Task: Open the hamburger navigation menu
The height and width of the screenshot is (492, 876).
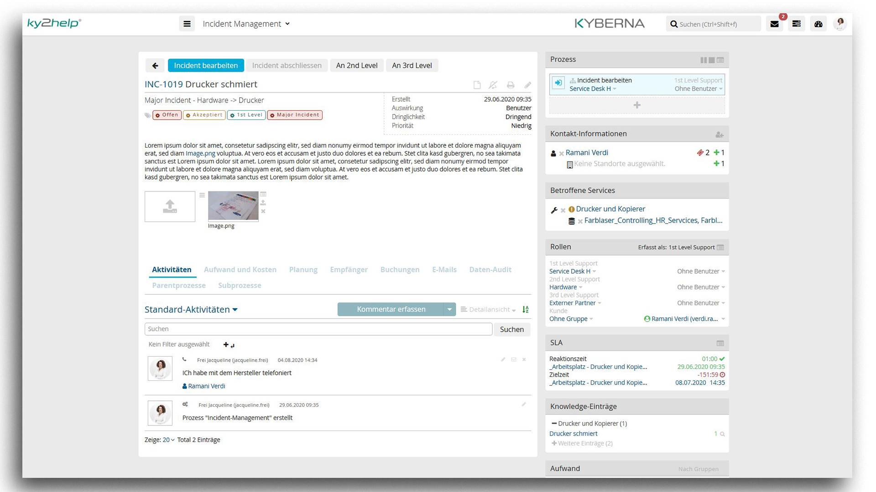Action: click(x=187, y=24)
